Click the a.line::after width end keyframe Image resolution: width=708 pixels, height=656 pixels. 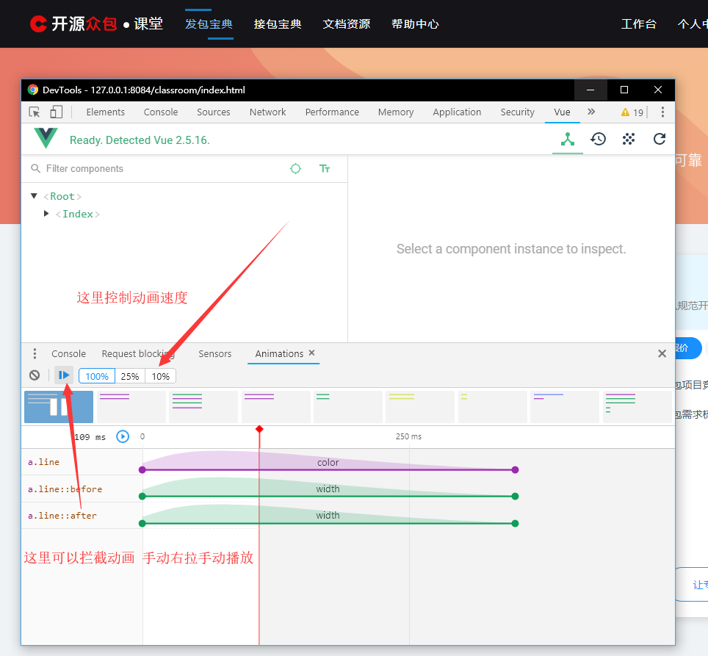click(x=515, y=523)
